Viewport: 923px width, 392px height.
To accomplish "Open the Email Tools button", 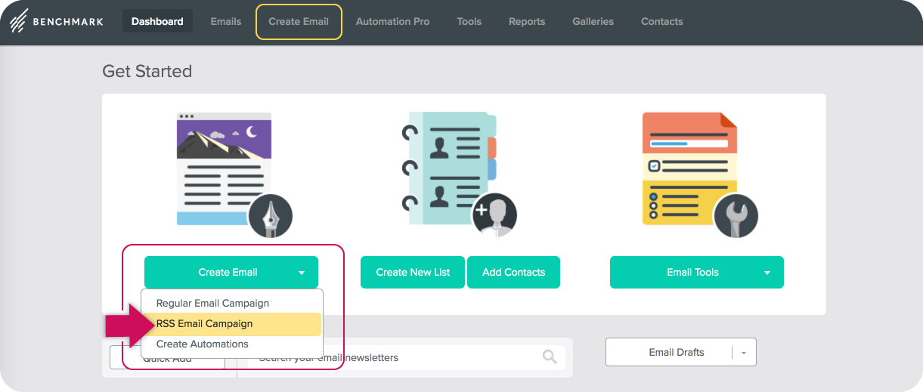I will 697,272.
